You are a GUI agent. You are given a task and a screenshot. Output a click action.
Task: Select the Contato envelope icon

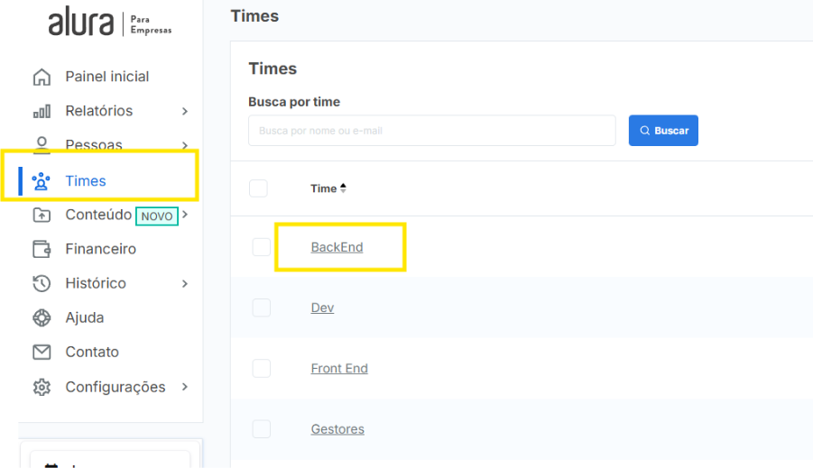tap(42, 352)
